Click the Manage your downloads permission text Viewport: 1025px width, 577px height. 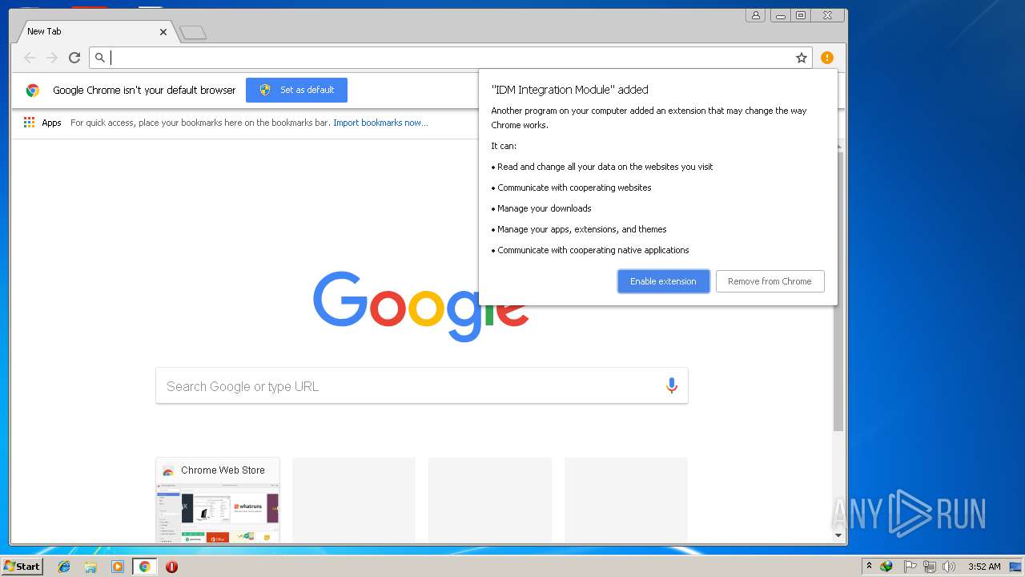click(x=545, y=208)
